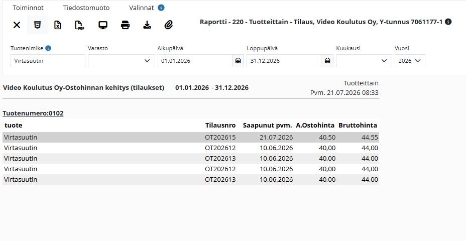Select the tuote column header
The image size is (466, 241).
(14, 126)
